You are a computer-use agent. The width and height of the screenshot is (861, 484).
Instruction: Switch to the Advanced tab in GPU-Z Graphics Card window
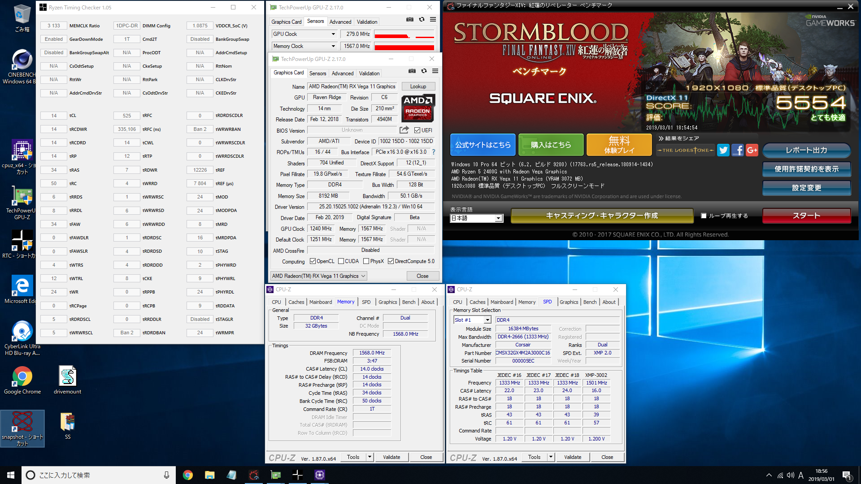tap(343, 73)
